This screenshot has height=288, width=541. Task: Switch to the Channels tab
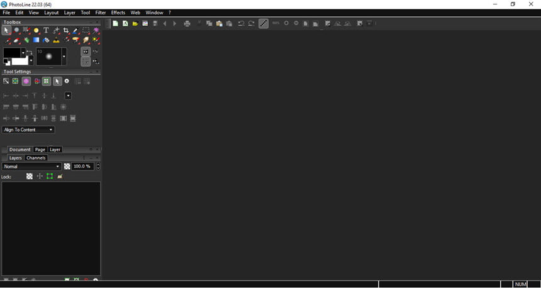[36, 158]
